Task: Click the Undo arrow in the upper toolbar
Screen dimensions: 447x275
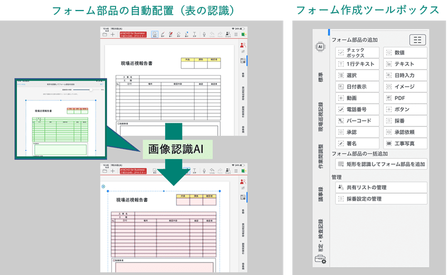Action: [212, 35]
